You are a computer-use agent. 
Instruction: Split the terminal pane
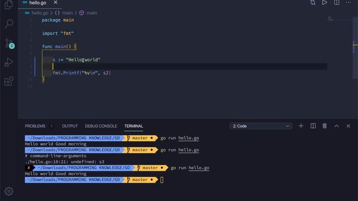[313, 126]
